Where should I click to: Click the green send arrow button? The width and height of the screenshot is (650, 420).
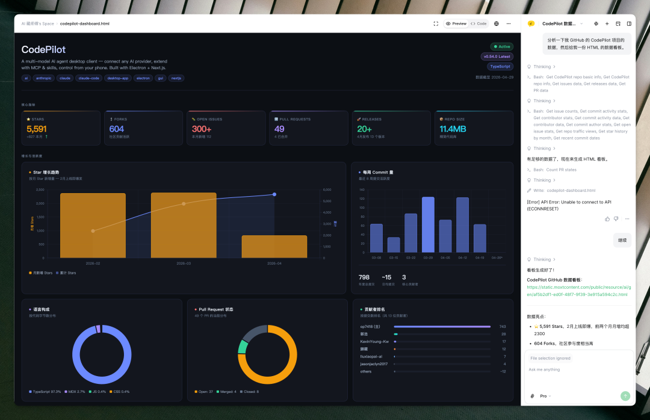coord(625,396)
